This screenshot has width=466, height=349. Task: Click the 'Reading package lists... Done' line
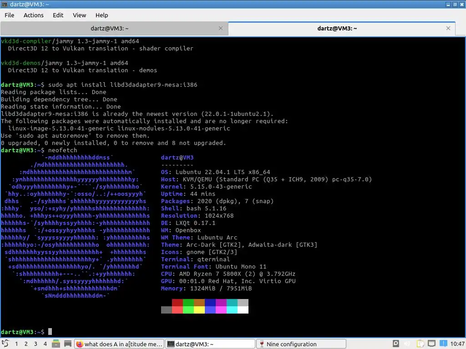(x=54, y=92)
